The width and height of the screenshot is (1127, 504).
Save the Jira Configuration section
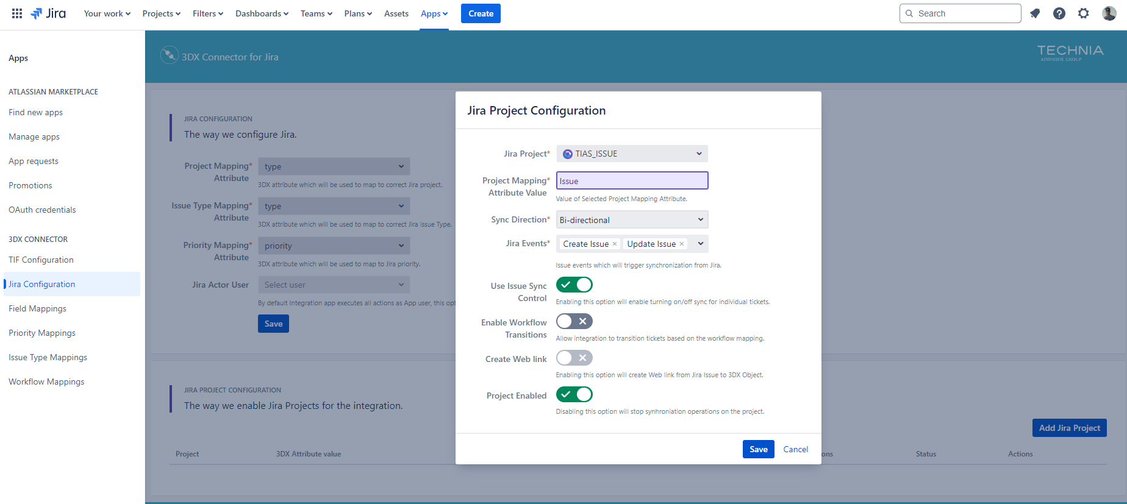coord(273,324)
